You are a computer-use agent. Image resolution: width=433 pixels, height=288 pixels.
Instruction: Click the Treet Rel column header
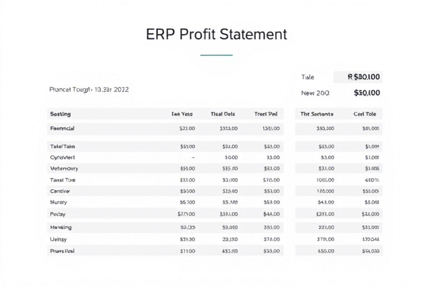pyautogui.click(x=266, y=114)
